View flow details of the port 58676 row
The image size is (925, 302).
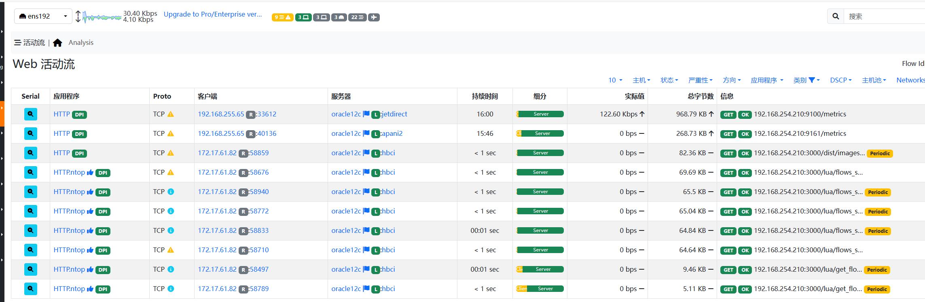[x=30, y=173]
